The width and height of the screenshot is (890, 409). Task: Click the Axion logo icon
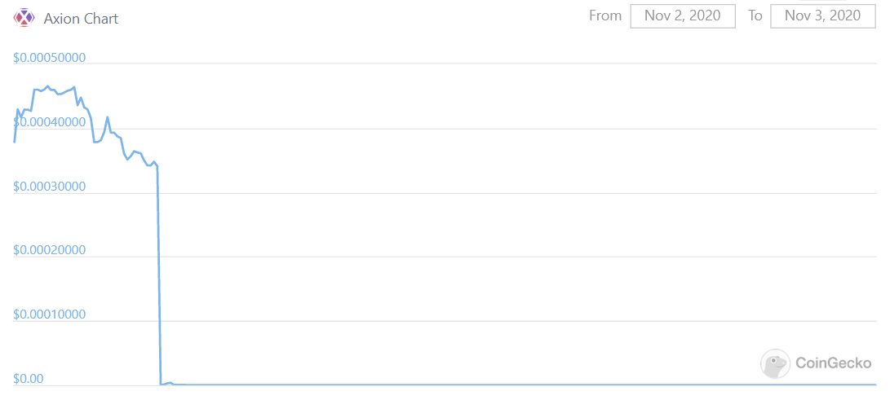pos(24,17)
